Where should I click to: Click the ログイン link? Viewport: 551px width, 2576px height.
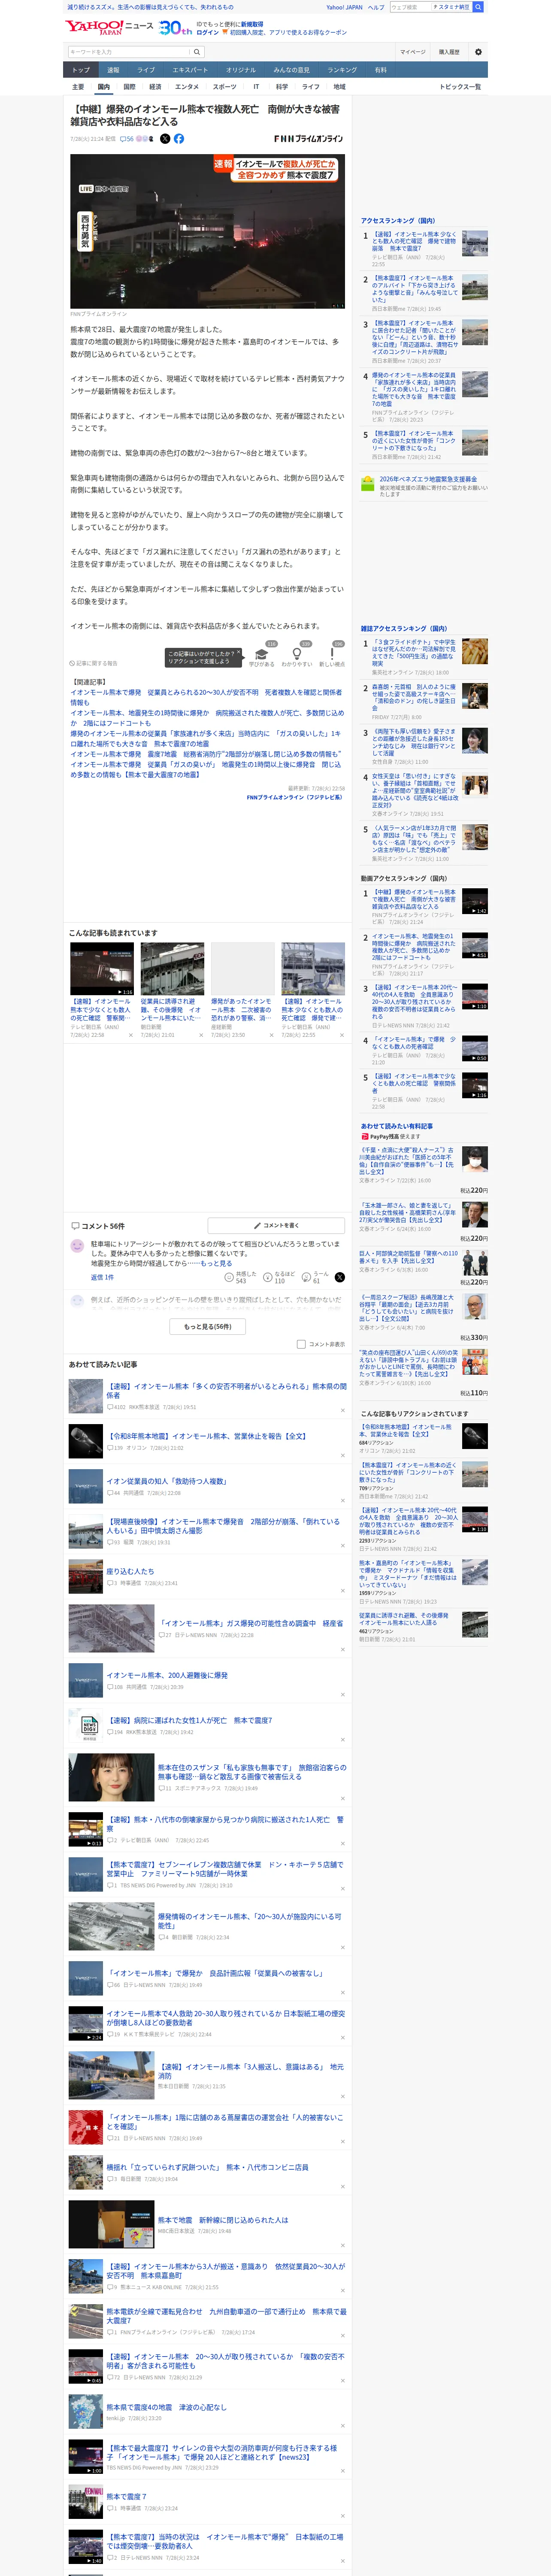pyautogui.click(x=208, y=32)
